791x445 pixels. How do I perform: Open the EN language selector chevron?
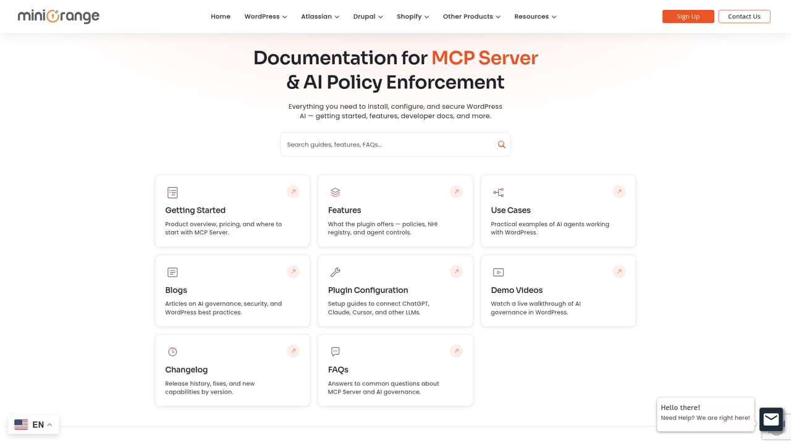[49, 425]
